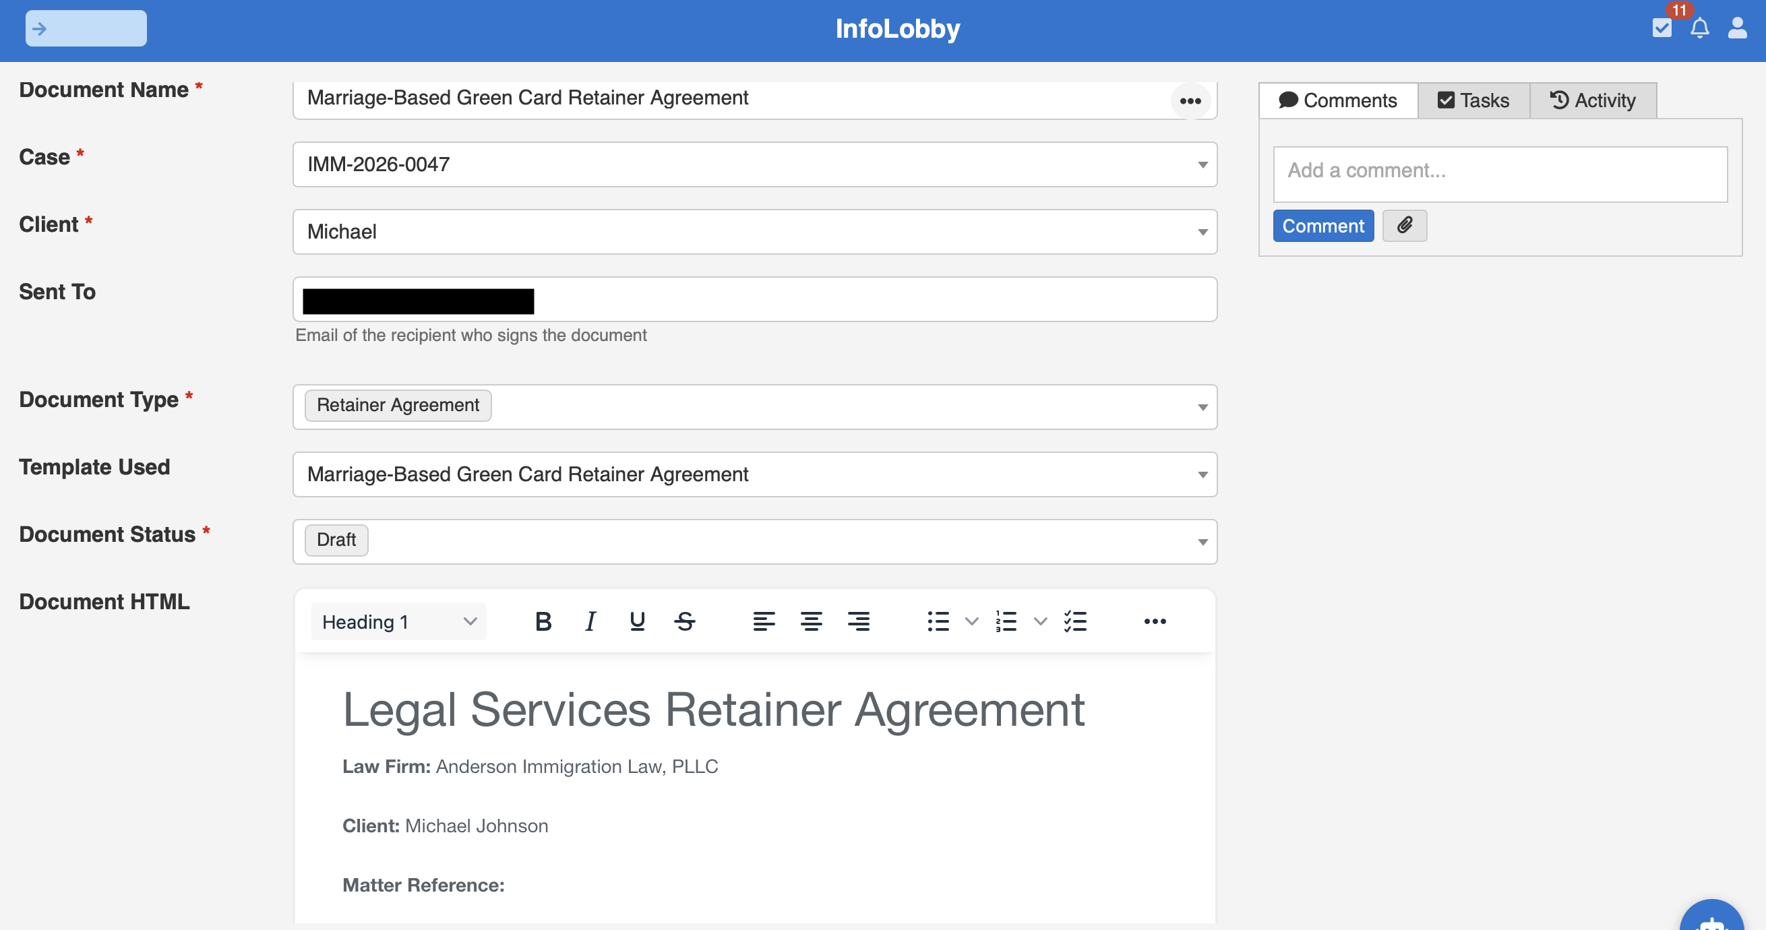Open the Case dropdown IMM-2026-0047
The image size is (1766, 930).
755,164
